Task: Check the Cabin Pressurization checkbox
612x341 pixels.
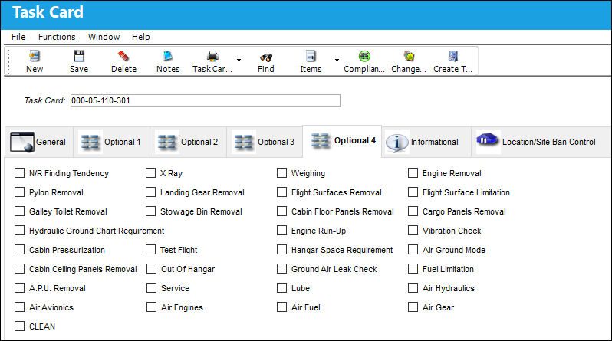Action: [x=19, y=249]
